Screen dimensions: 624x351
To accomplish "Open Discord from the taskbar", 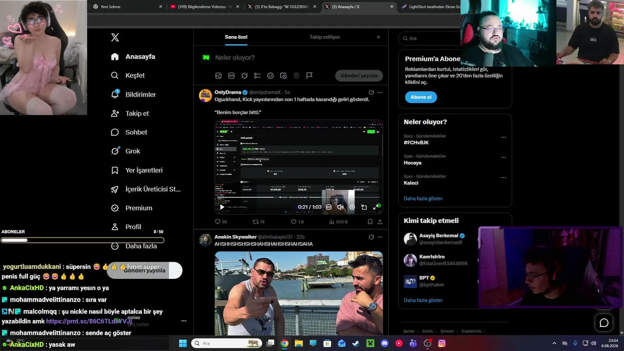I will pyautogui.click(x=385, y=343).
